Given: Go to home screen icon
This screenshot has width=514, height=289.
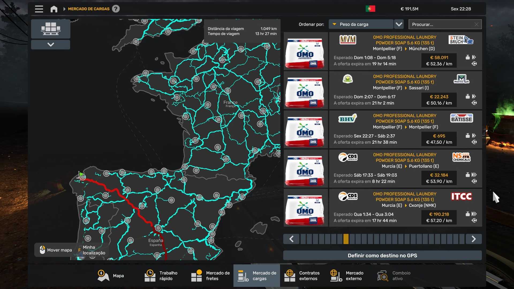Looking at the screenshot, I should pos(54,9).
